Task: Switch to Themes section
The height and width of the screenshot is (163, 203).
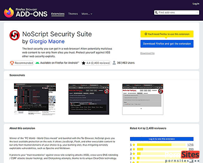Action: click(73, 14)
